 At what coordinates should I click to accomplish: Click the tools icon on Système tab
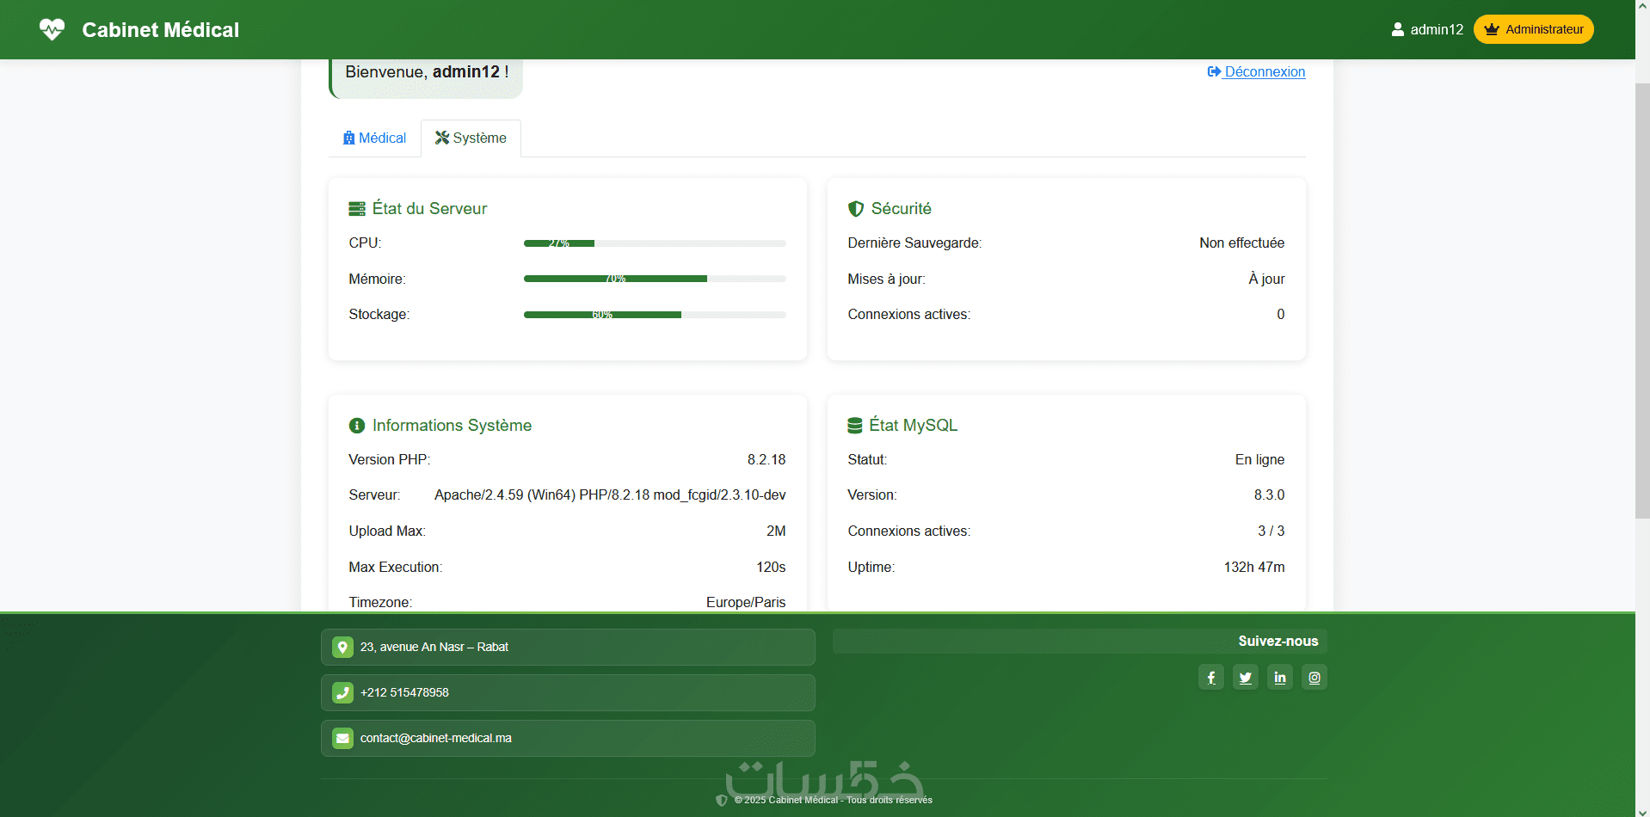(442, 138)
